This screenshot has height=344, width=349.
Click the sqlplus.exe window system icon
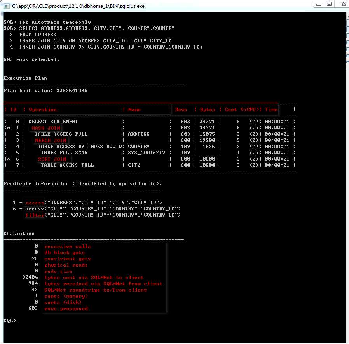pyautogui.click(x=7, y=6)
